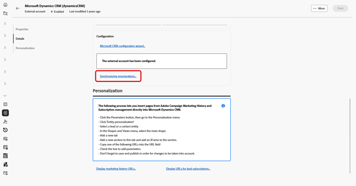Open Microsoft CRM configuration wizard link
This screenshot has width=356, height=186.
(122, 46)
